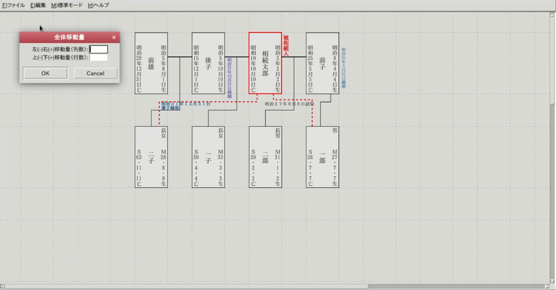Select the 二子 child box

pos(151,157)
